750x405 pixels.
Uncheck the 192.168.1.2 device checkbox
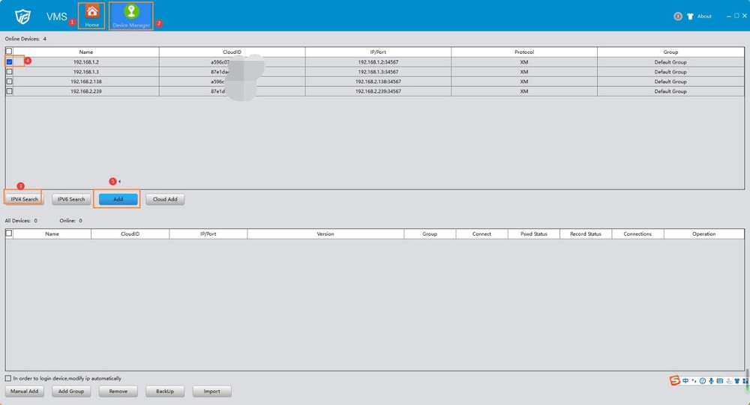[9, 61]
